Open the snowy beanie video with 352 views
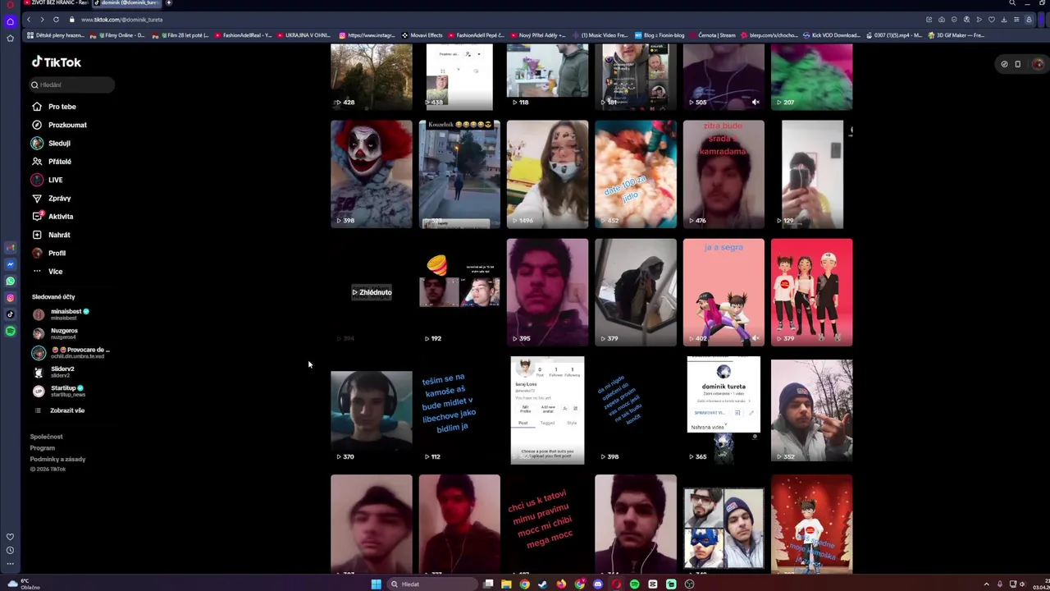 [x=811, y=410]
